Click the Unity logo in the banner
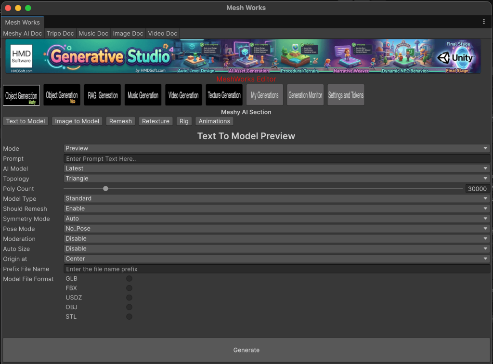The height and width of the screenshot is (364, 493). [455, 58]
